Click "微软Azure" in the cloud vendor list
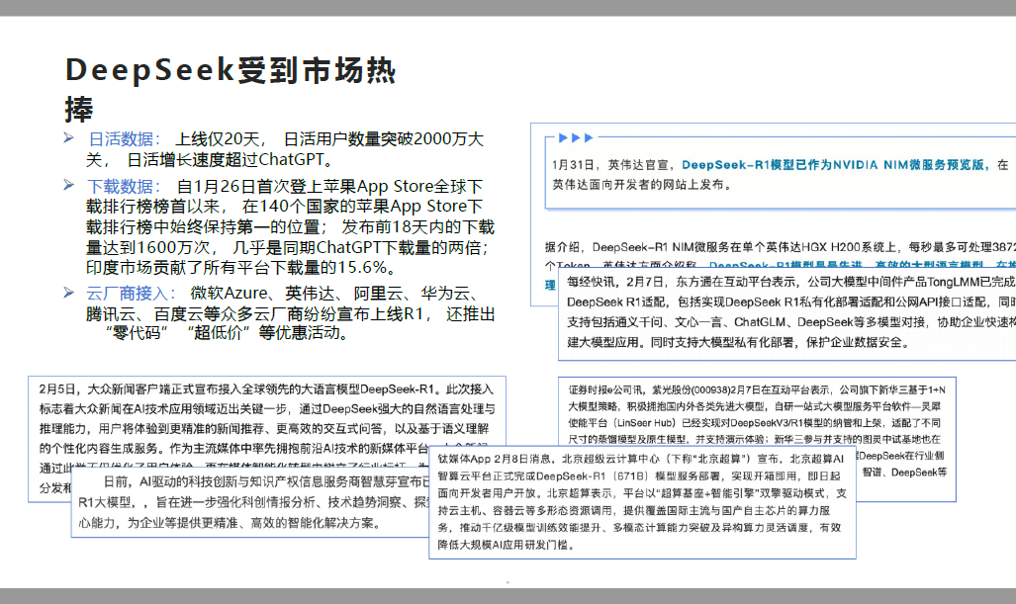Image resolution: width=1016 pixels, height=604 pixels. [x=229, y=294]
